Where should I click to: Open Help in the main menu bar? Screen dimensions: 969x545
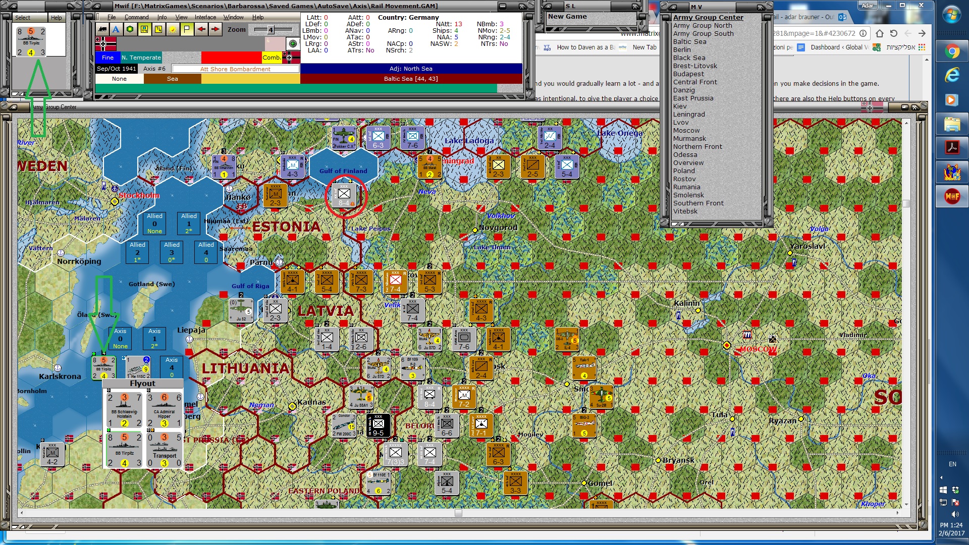click(x=258, y=17)
